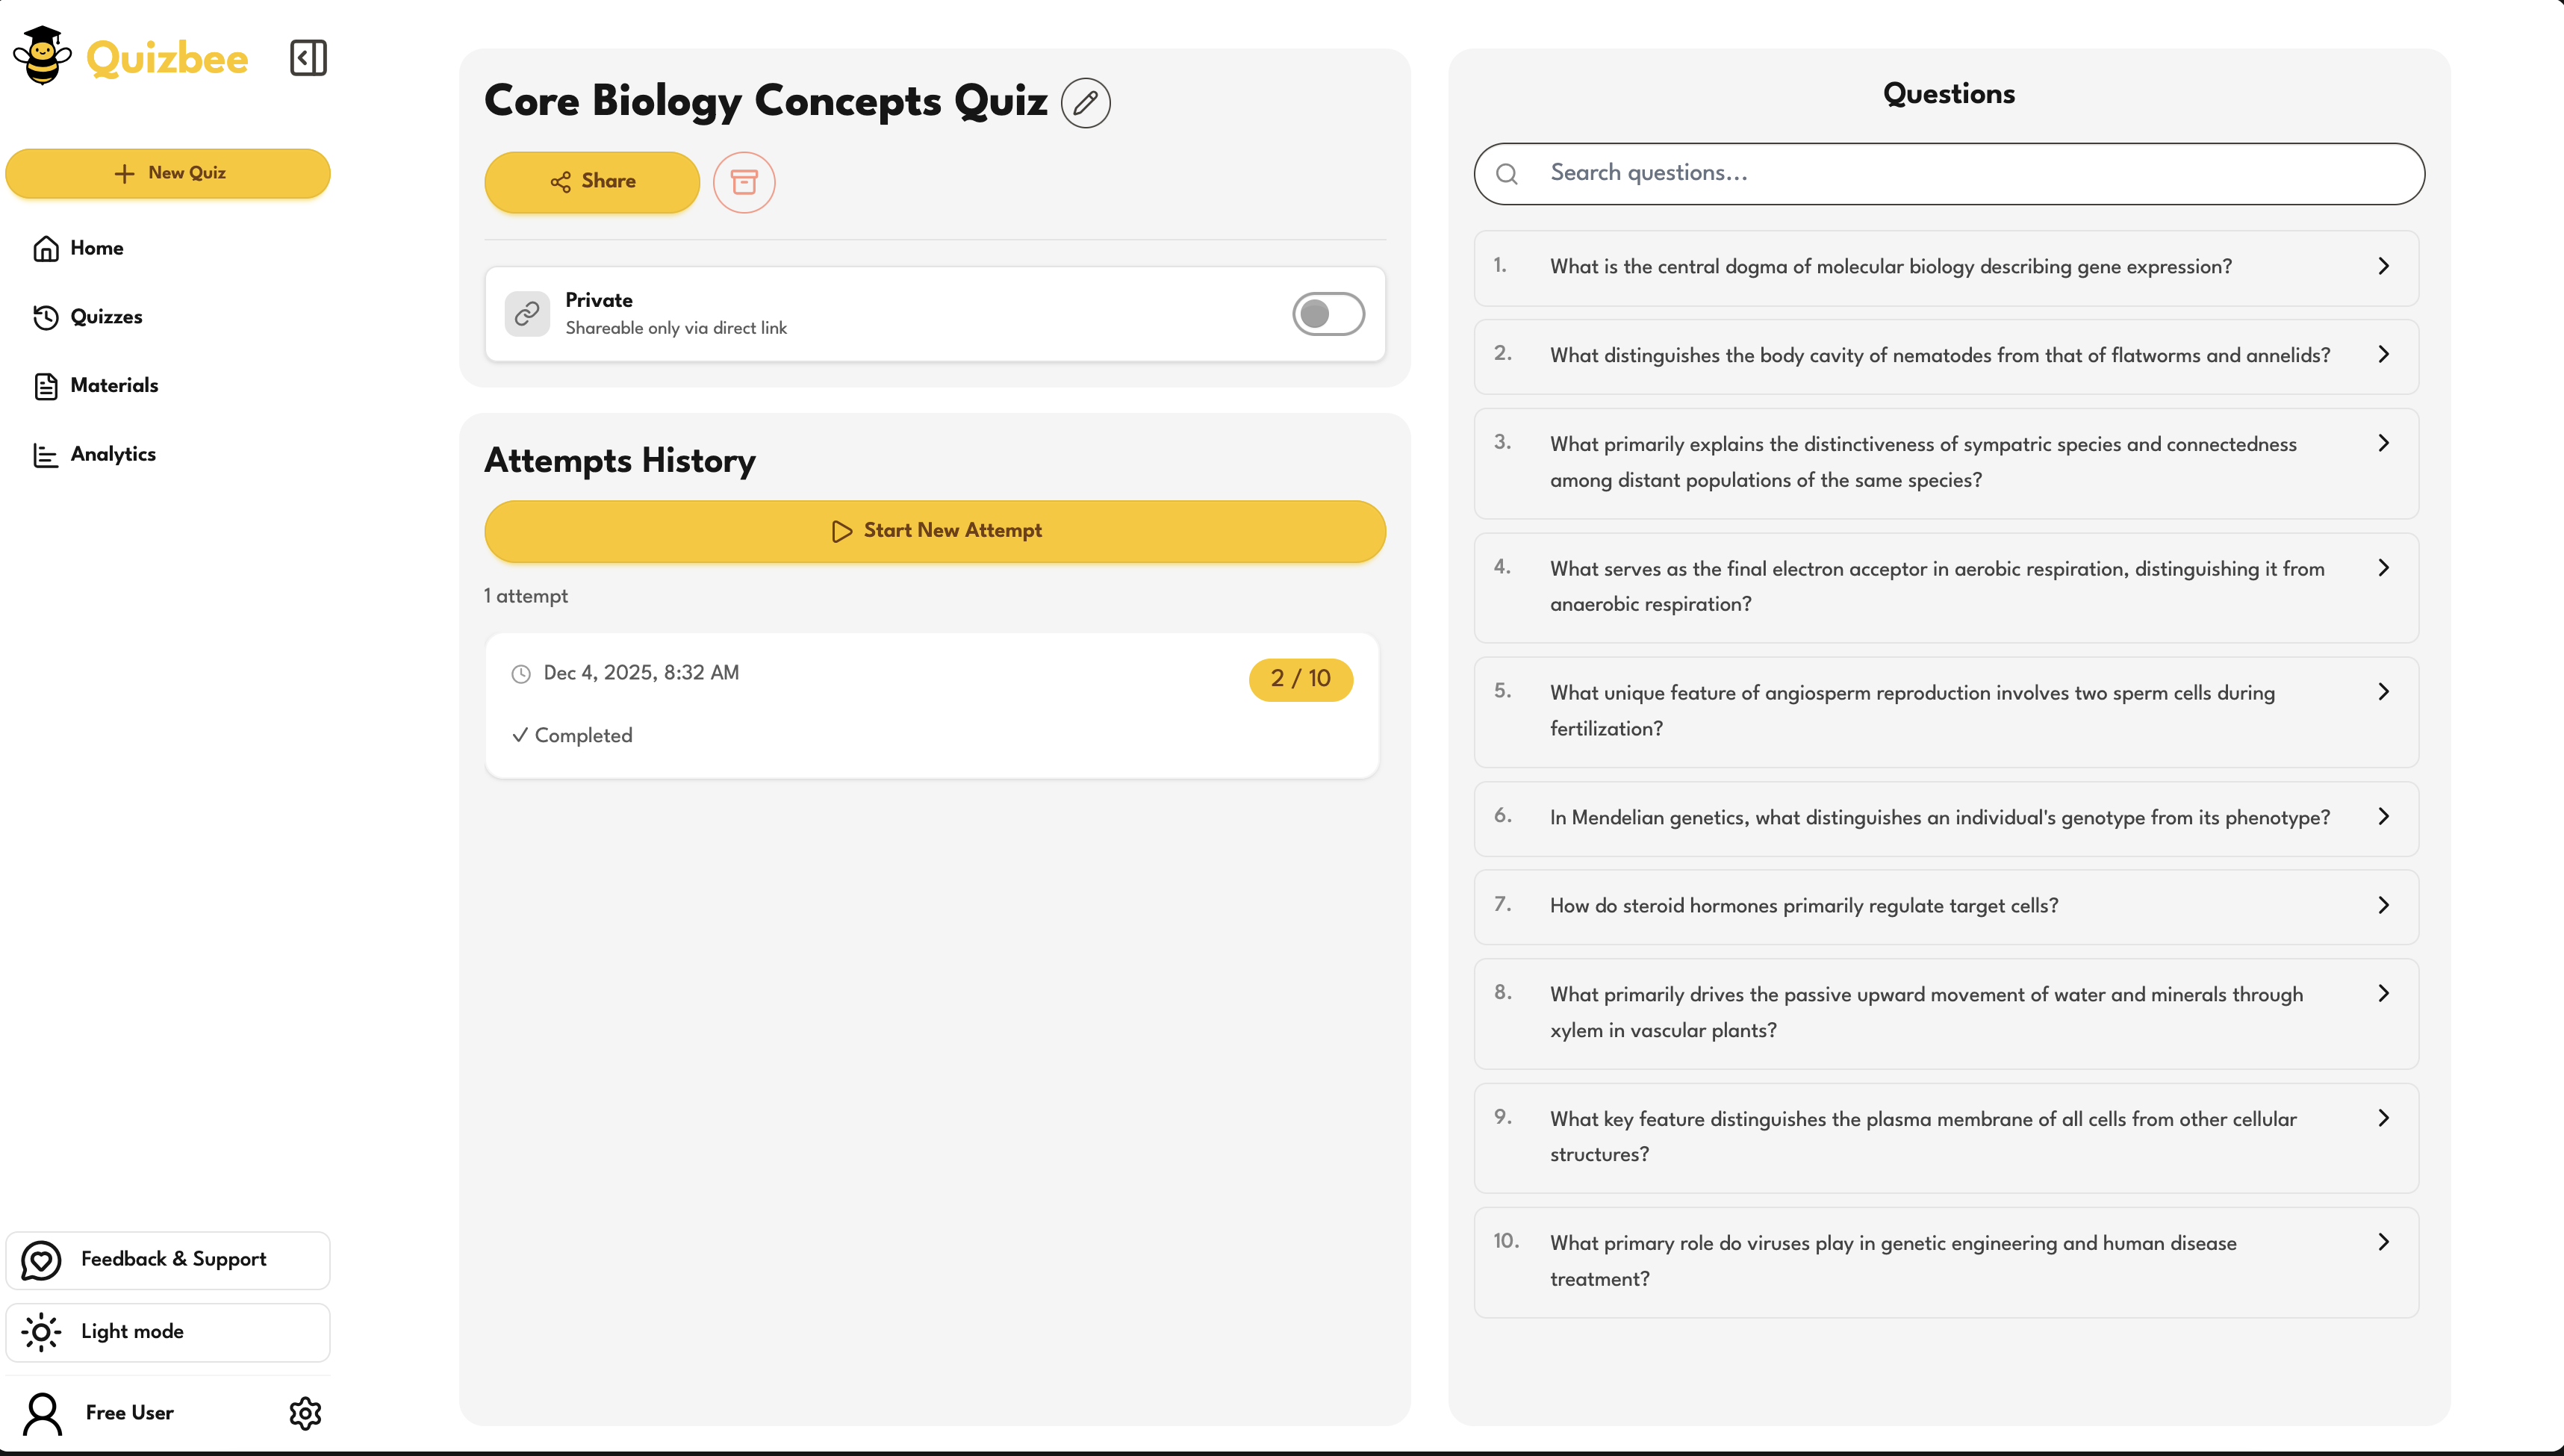Select Quizzes in the sidebar menu

(x=106, y=317)
